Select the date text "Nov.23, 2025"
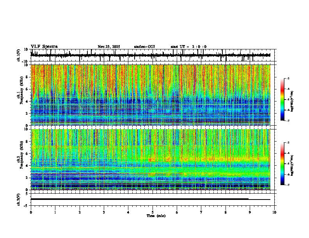This screenshot has width=309, height=238. [109, 47]
